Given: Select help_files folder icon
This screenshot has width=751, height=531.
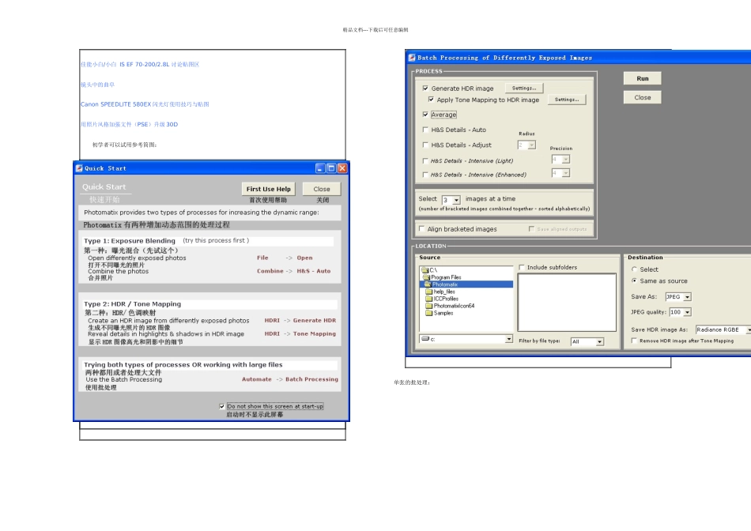Looking at the screenshot, I should (x=428, y=292).
